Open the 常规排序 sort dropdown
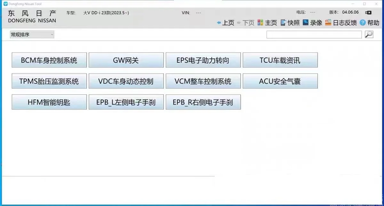This screenshot has height=206, width=384. (x=32, y=35)
